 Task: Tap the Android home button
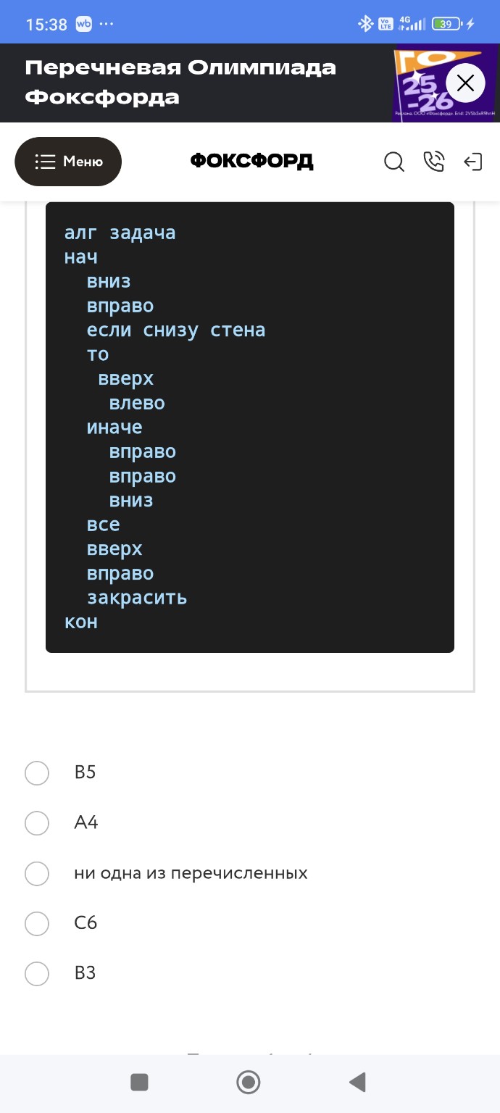(248, 1083)
